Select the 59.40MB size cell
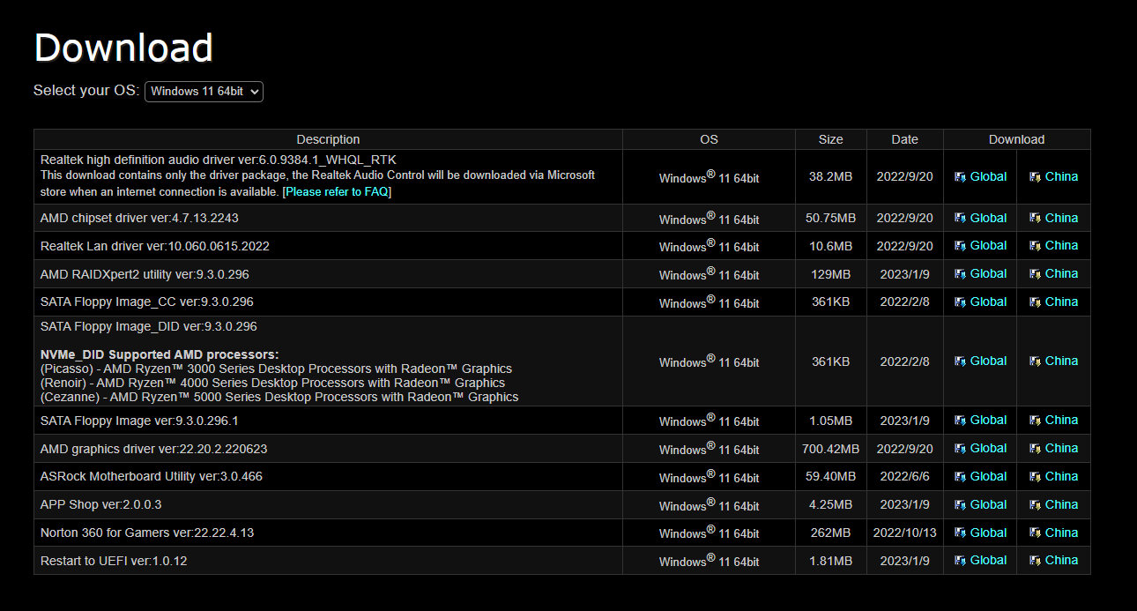 [x=830, y=476]
